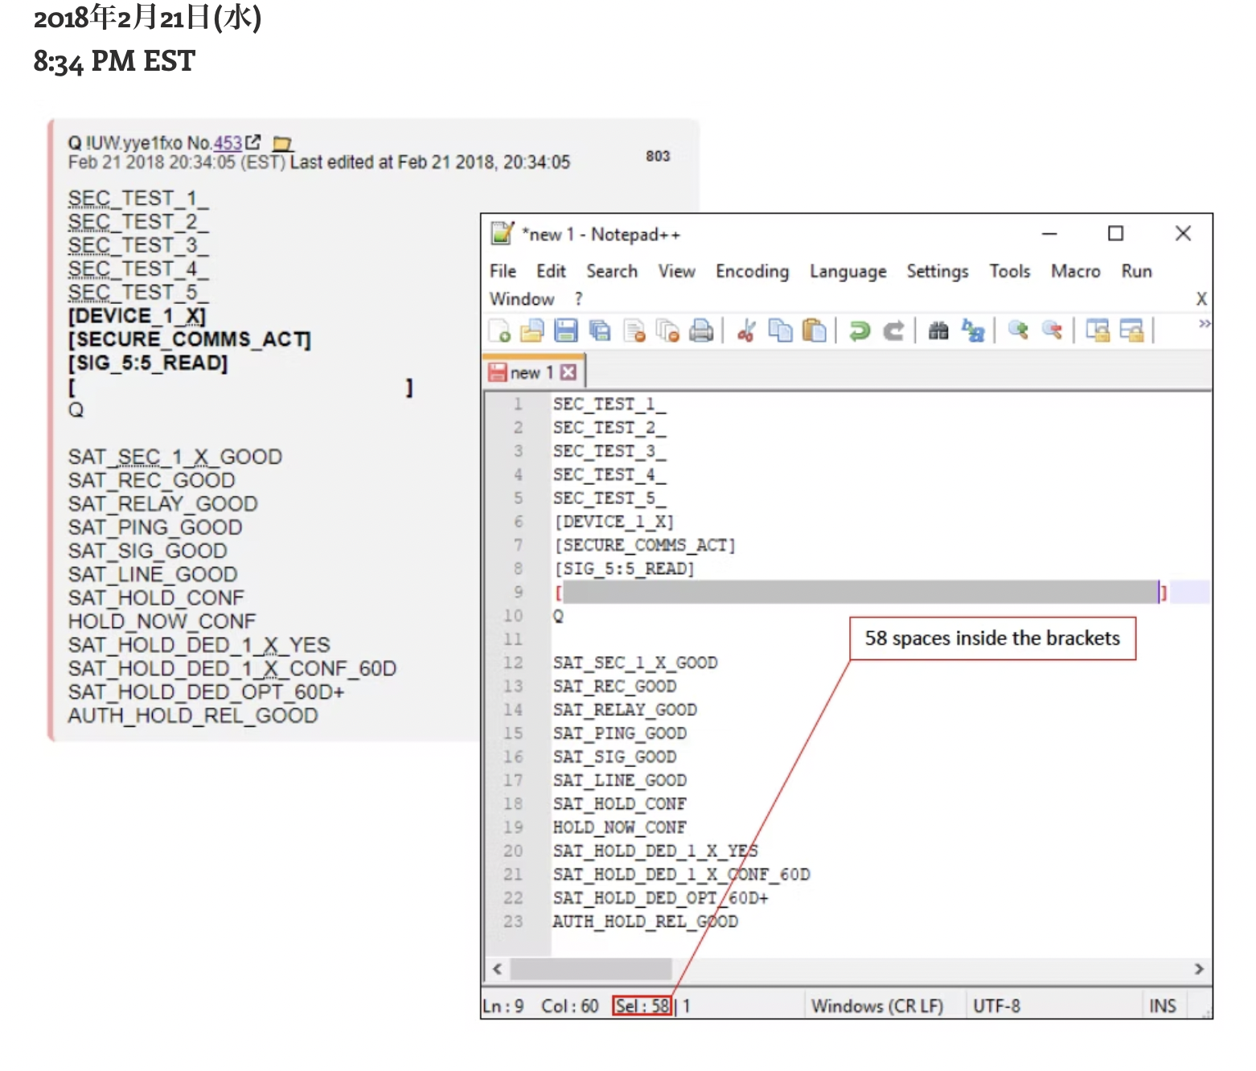Image resolution: width=1256 pixels, height=1071 pixels.
Task: Click the AUTH_HOLD_REL_GOOD line in Notepad++
Action: pos(645,921)
